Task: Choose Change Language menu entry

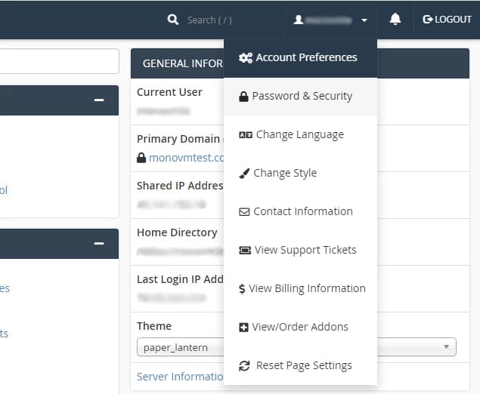Action: click(300, 135)
